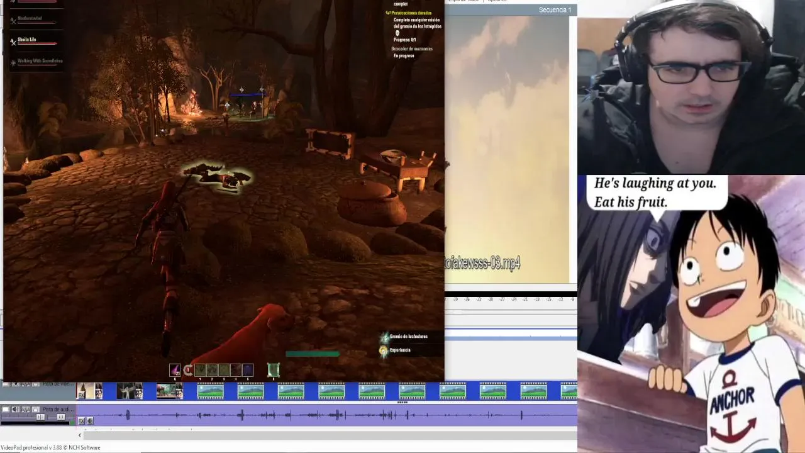Select the first landscape placeholder clip on the timeline
Screen dimensions: 805x453
[x=210, y=391]
